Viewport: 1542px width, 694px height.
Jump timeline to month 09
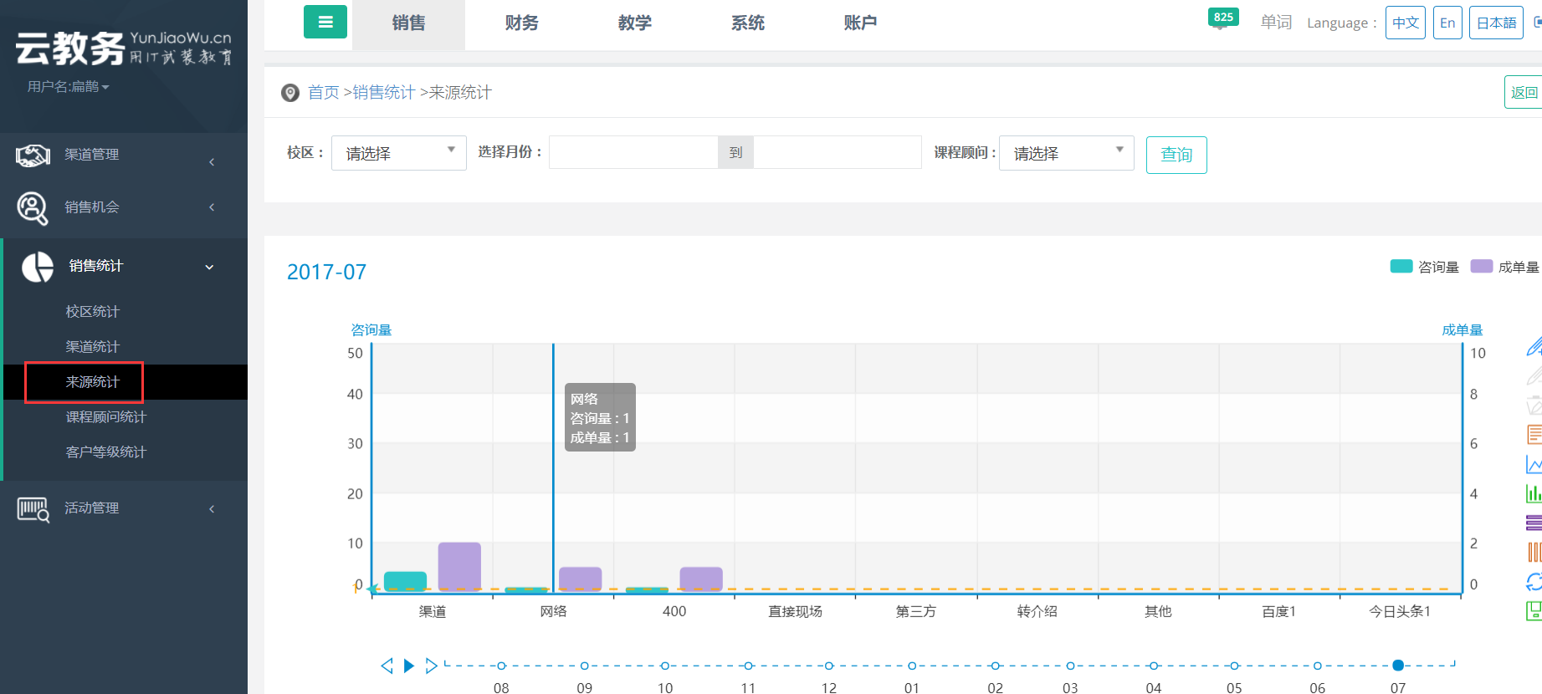click(x=584, y=666)
